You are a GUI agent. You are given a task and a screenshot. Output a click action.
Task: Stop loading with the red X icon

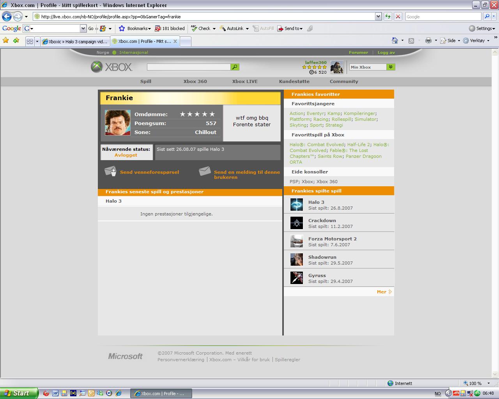coord(398,16)
